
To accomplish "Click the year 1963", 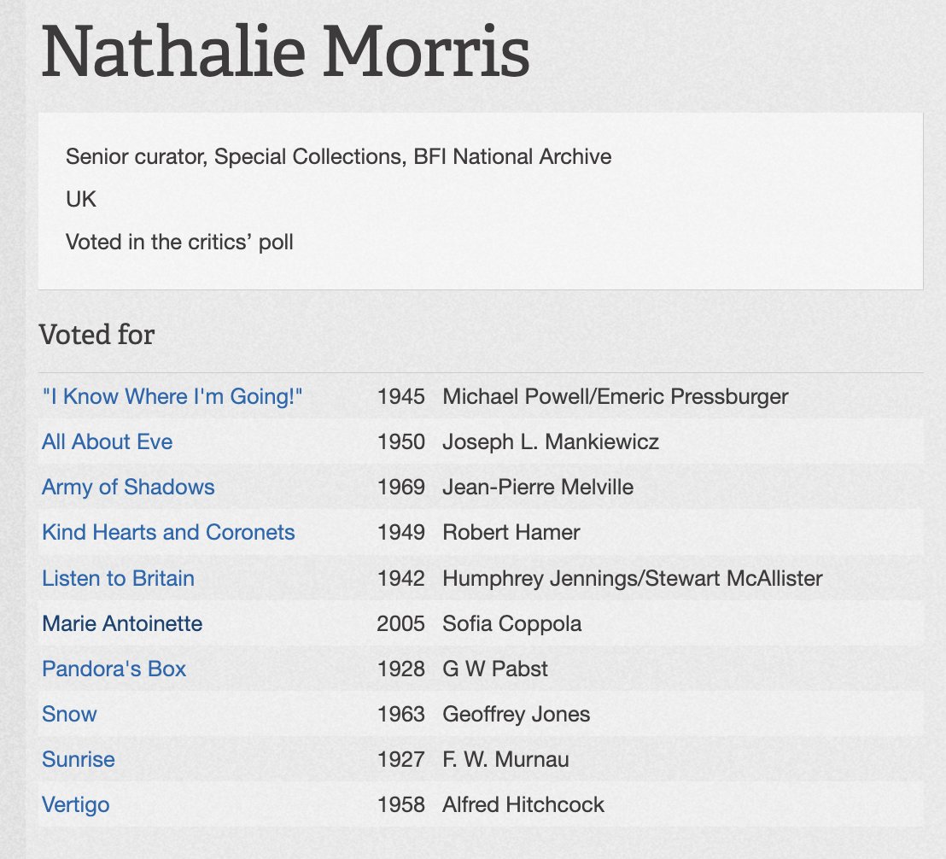I will pyautogui.click(x=401, y=714).
